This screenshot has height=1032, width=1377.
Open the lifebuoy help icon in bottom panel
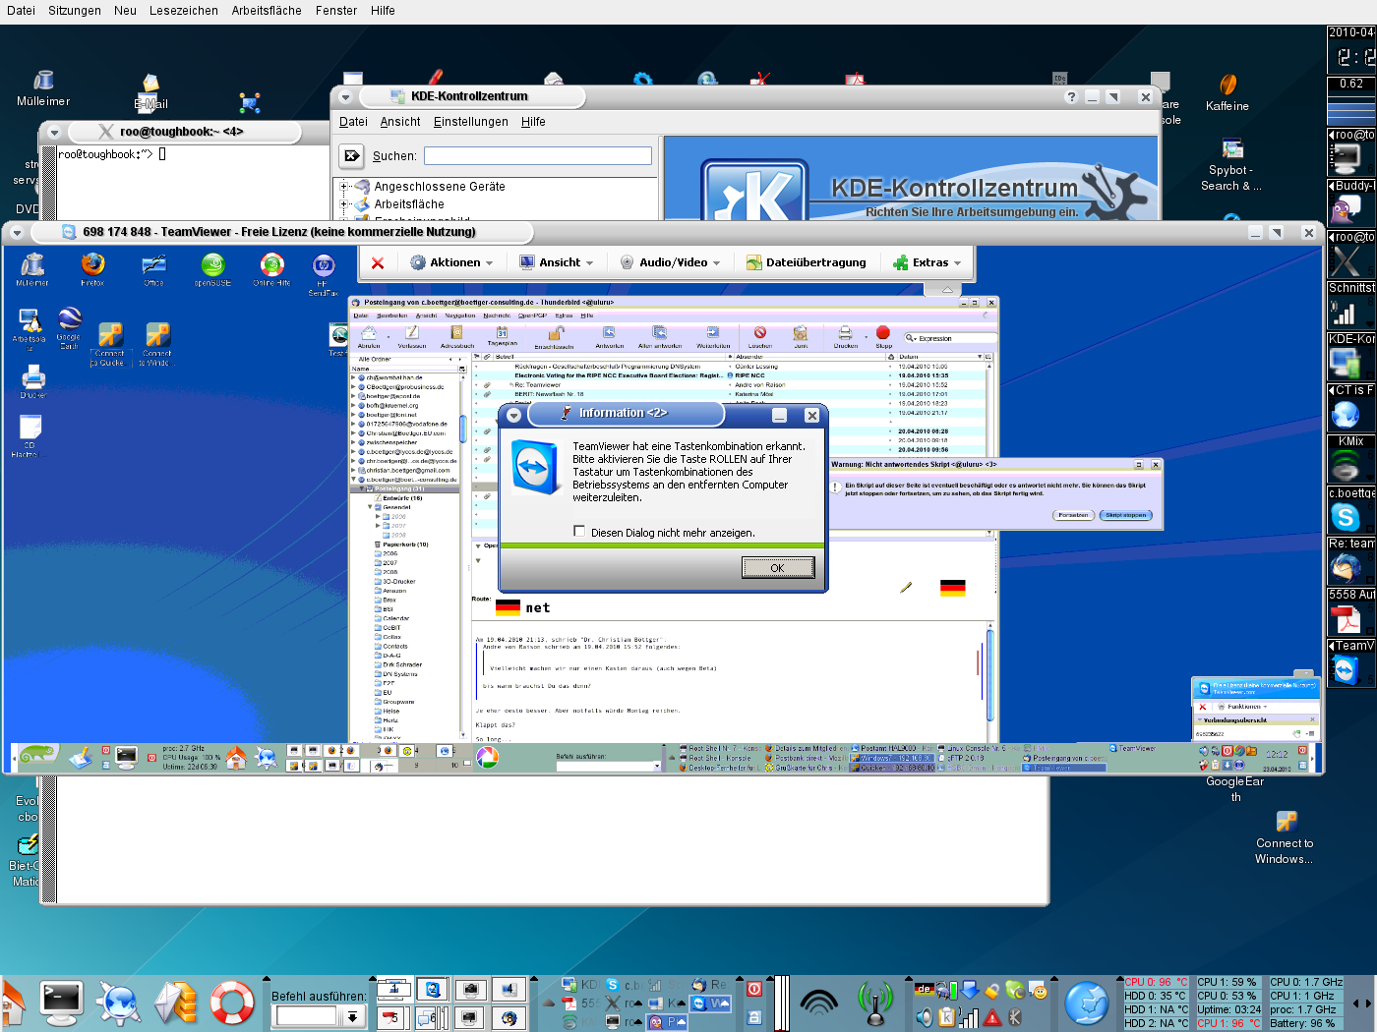[232, 1004]
